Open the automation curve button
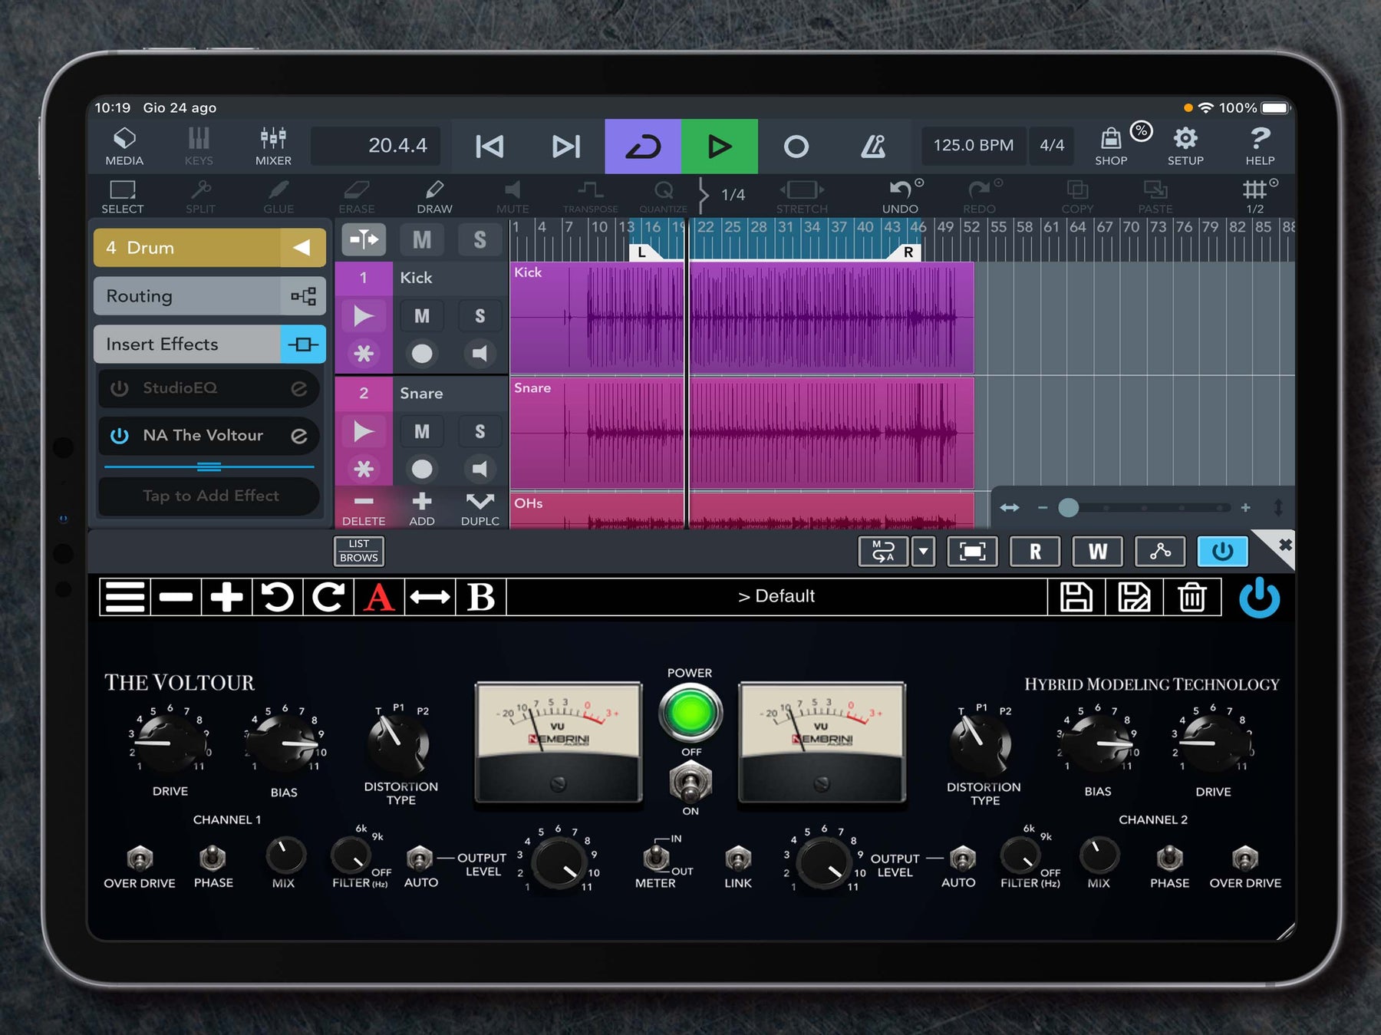Image resolution: width=1381 pixels, height=1035 pixels. (x=1160, y=552)
